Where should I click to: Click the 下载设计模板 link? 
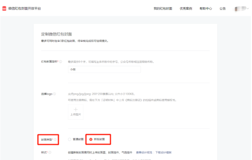163,152
